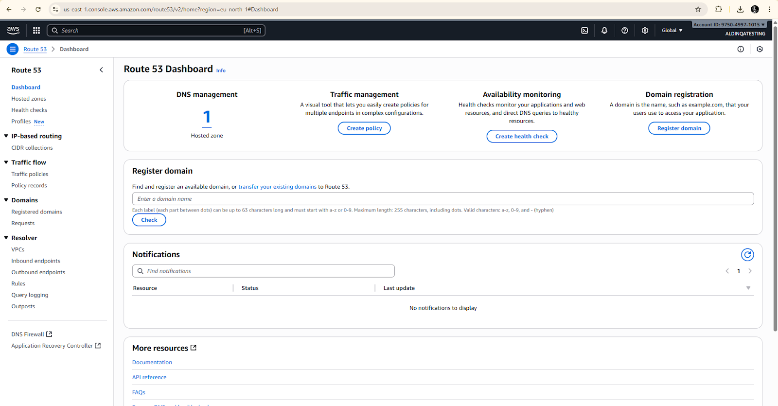This screenshot has width=778, height=406.
Task: Toggle the hamburger navigation menu
Action: point(13,49)
